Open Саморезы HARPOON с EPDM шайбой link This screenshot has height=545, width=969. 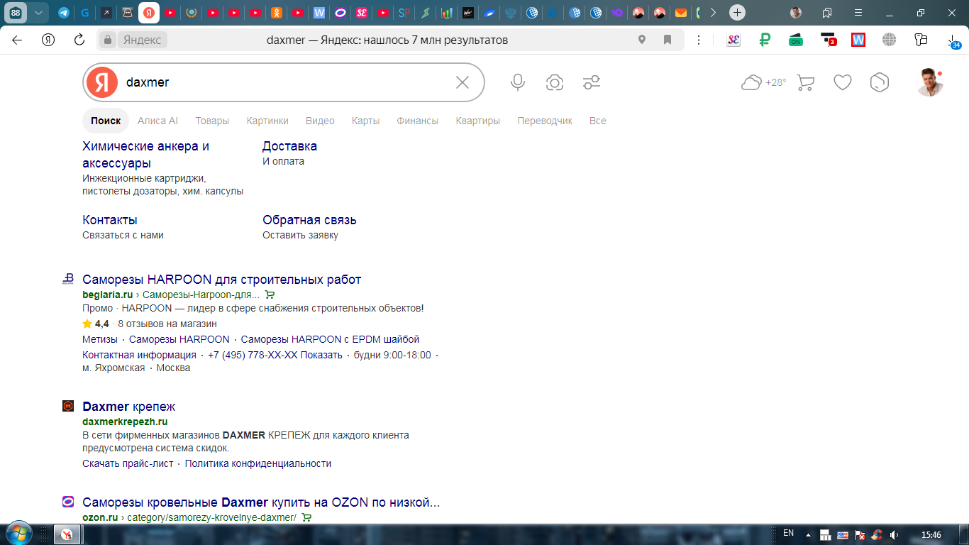330,339
